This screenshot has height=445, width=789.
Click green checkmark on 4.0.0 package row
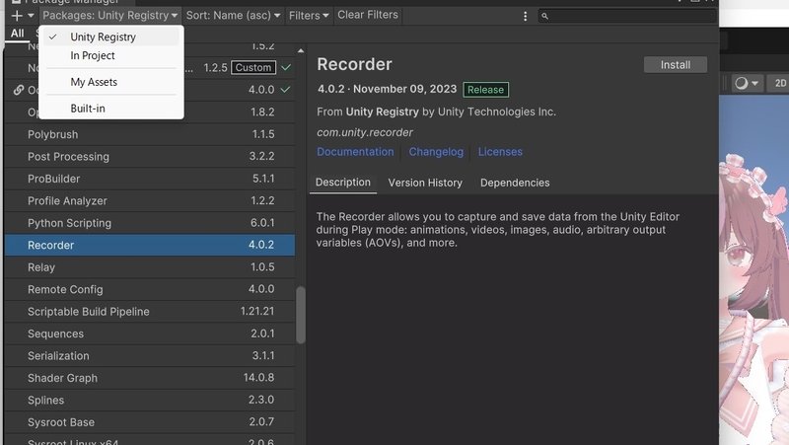pyautogui.click(x=285, y=90)
